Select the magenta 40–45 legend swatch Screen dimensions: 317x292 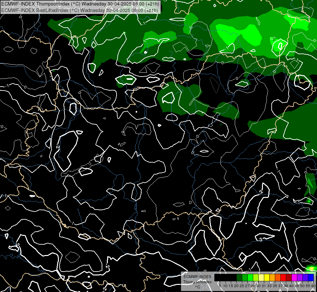click(x=294, y=277)
